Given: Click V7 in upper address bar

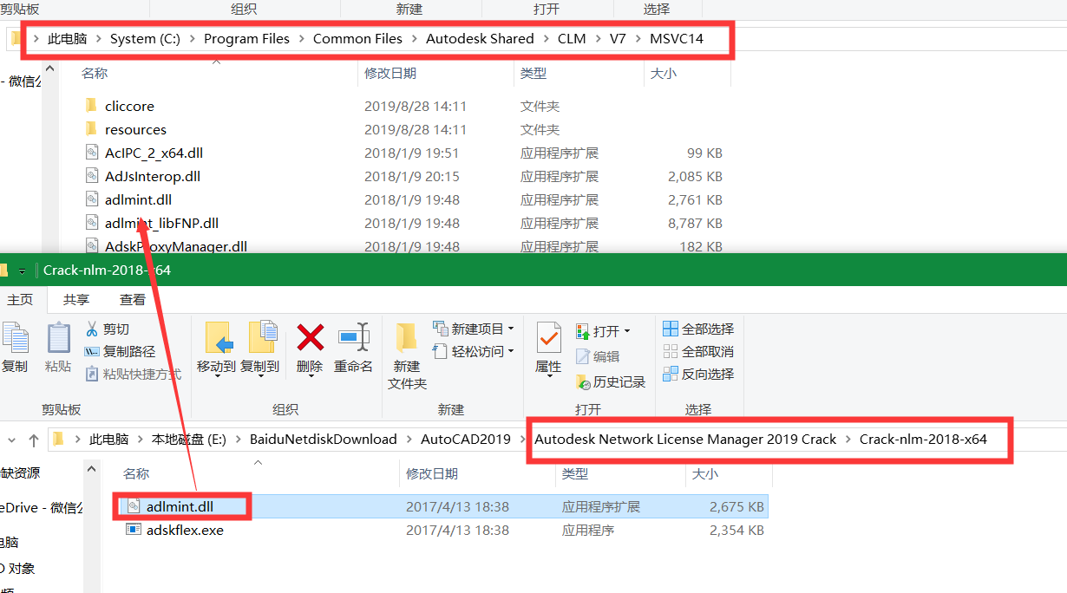Looking at the screenshot, I should [618, 39].
